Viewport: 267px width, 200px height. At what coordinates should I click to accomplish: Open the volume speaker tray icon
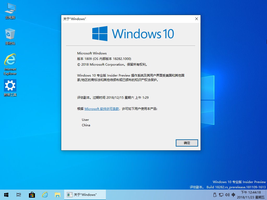(x=227, y=195)
